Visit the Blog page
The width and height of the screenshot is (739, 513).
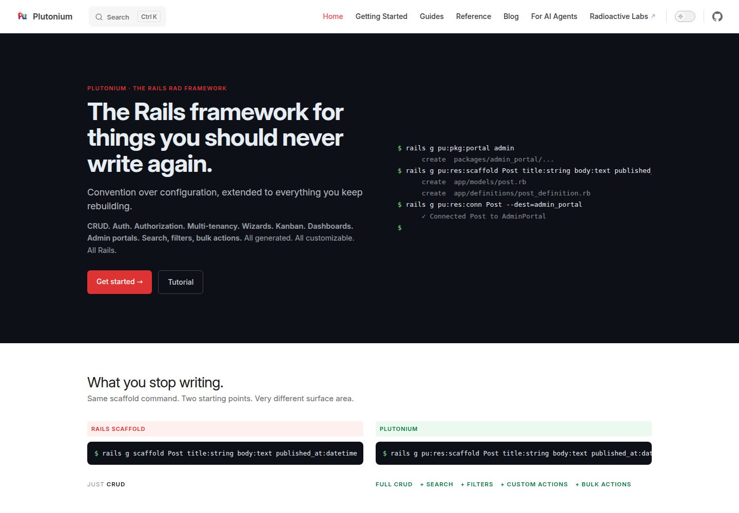coord(511,16)
